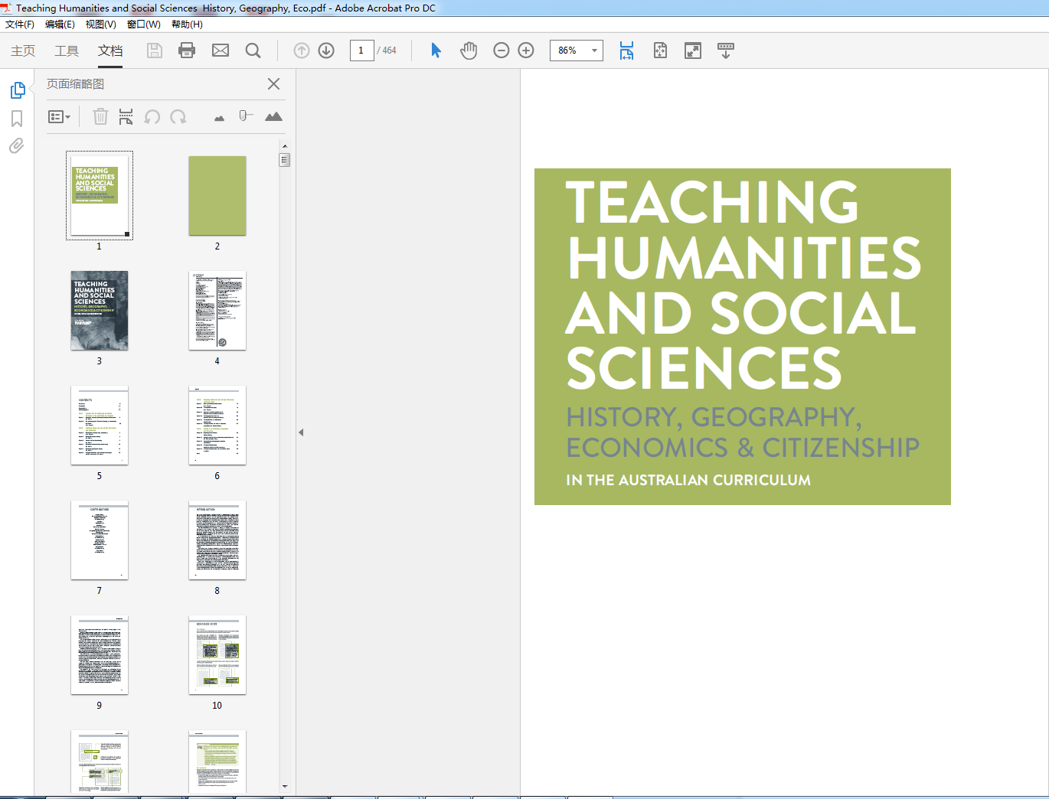Viewport: 1049px width, 799px height.
Task: Switch to the 文档 tab
Action: pyautogui.click(x=110, y=51)
